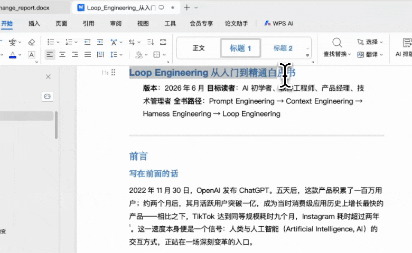The width and height of the screenshot is (412, 253).
Task: Expand the numbered list dropdown arrow
Action: coord(76,42)
